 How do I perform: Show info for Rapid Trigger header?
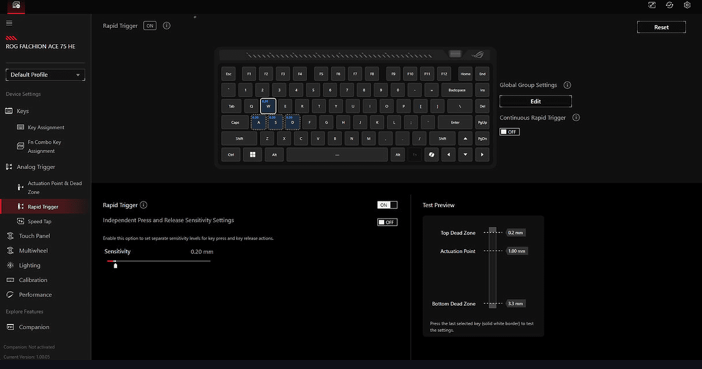(167, 25)
